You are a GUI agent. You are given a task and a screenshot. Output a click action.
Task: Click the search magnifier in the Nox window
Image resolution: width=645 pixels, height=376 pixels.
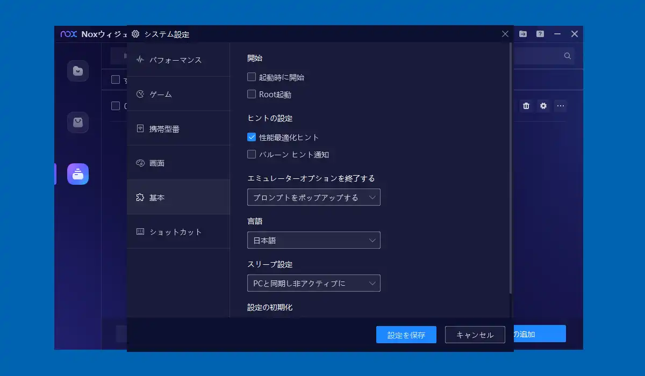567,56
